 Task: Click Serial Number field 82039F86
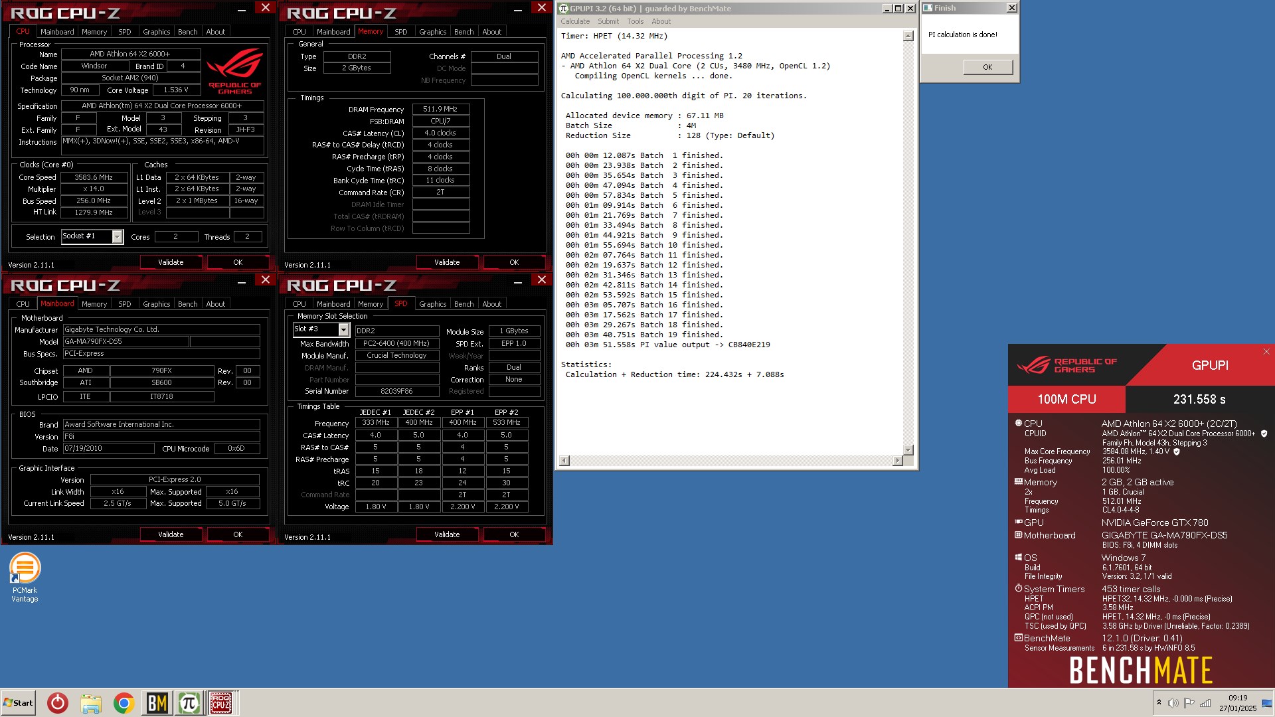click(x=396, y=392)
